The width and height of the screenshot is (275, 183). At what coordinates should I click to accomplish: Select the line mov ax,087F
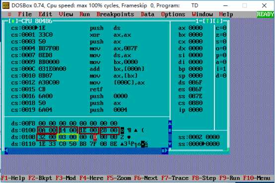[74, 49]
